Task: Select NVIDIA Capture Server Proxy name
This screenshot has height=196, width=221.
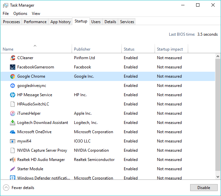Action: [42, 150]
